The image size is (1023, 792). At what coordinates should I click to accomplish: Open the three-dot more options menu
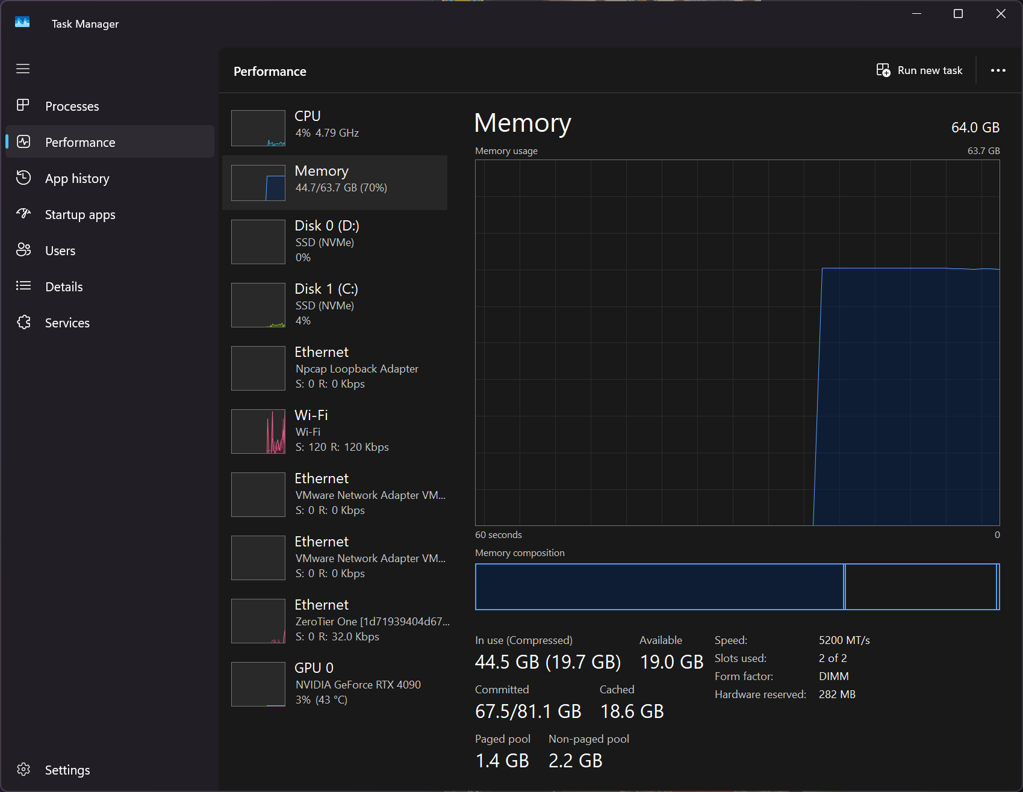998,70
